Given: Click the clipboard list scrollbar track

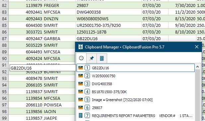Looking at the screenshot, I should [197, 95].
